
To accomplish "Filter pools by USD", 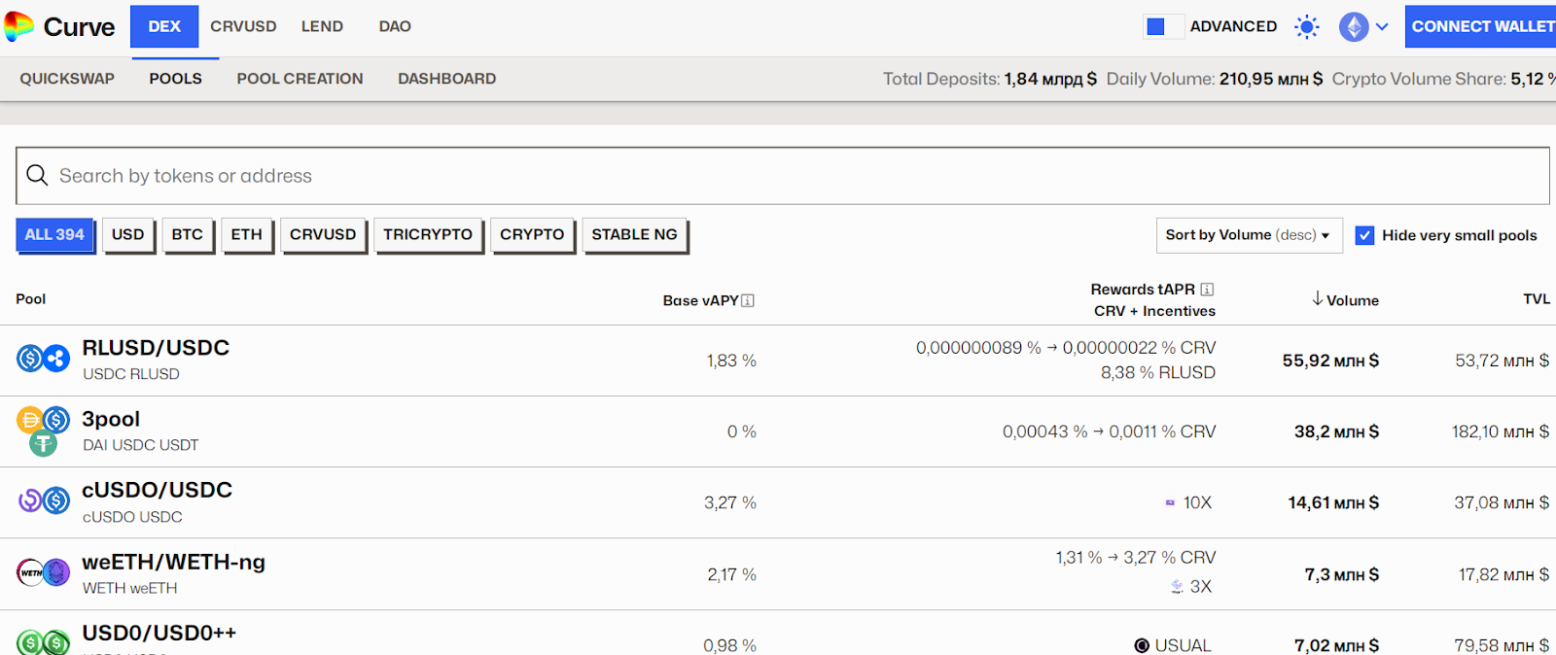I will pos(127,235).
